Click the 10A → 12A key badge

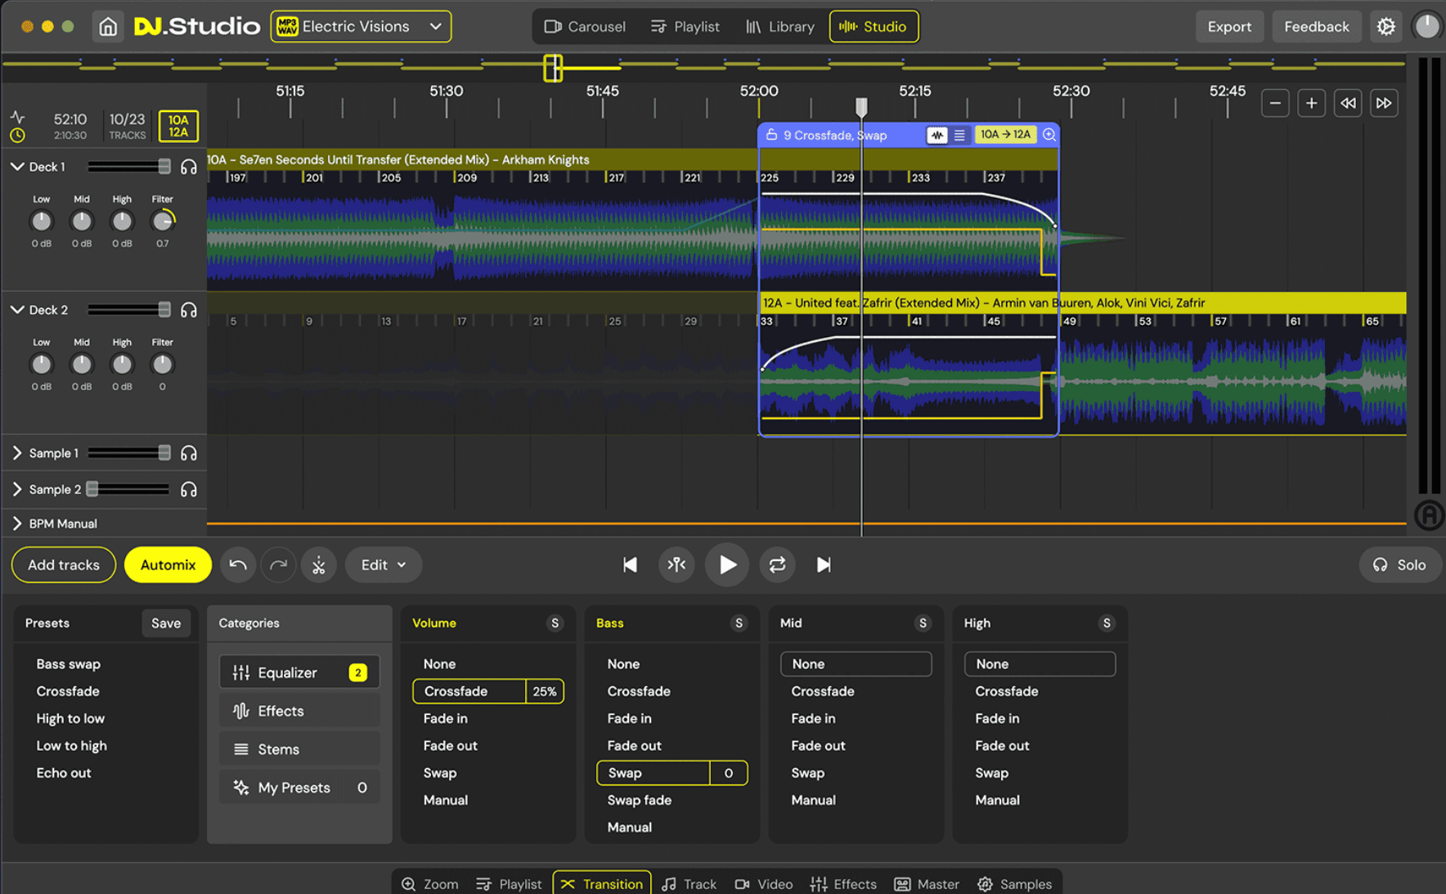(1005, 135)
